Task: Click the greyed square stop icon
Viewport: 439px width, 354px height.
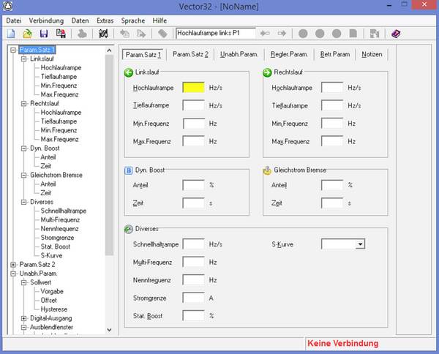Action: click(353, 34)
